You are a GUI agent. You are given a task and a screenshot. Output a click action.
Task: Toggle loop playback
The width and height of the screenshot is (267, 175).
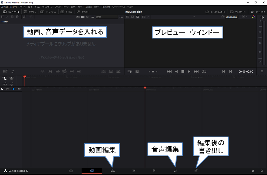tap(204, 72)
